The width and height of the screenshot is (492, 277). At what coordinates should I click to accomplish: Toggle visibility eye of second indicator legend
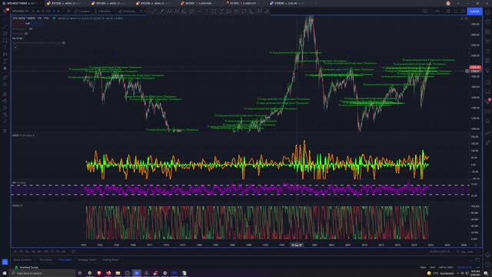point(26,34)
